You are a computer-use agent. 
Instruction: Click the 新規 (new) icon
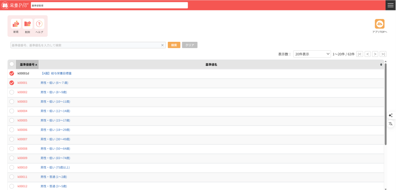pos(16,24)
